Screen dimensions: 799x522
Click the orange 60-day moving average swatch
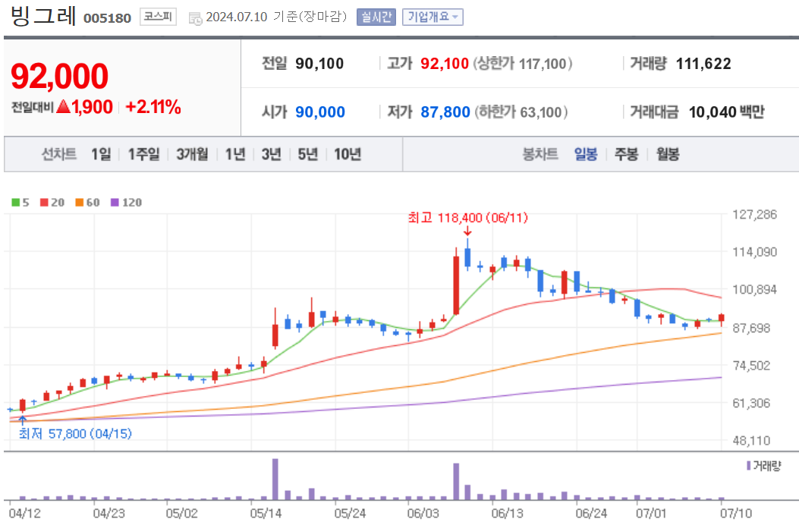79,203
